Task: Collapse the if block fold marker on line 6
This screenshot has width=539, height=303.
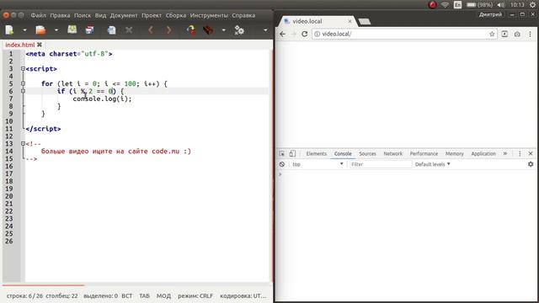Action: click(23, 91)
